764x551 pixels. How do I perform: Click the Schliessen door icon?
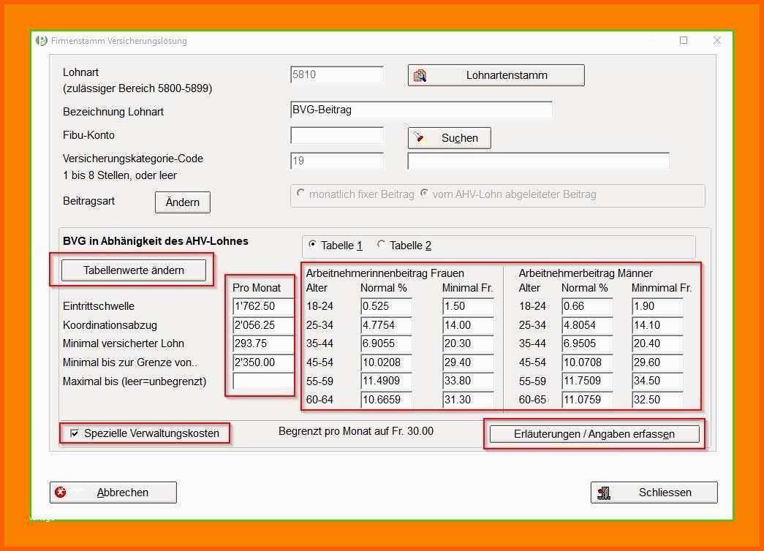[x=604, y=493]
